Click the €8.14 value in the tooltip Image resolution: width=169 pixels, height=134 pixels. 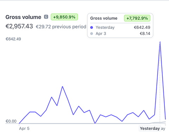click(x=145, y=34)
